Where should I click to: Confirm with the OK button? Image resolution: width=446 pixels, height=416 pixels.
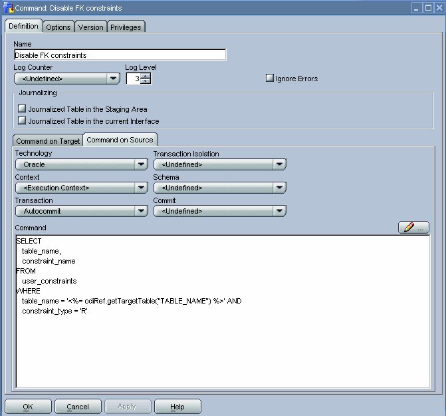click(x=28, y=406)
